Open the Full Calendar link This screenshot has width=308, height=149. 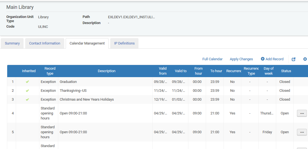[x=212, y=59]
